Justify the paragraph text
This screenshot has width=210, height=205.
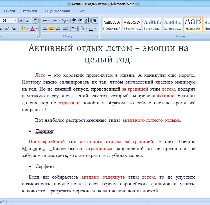(65, 29)
